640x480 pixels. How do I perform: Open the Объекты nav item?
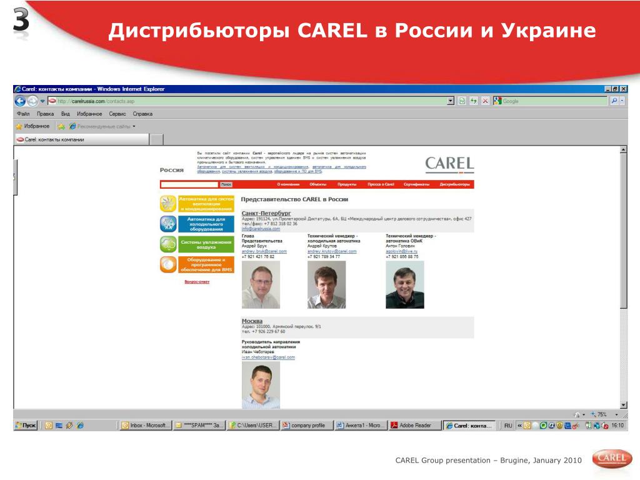(317, 184)
